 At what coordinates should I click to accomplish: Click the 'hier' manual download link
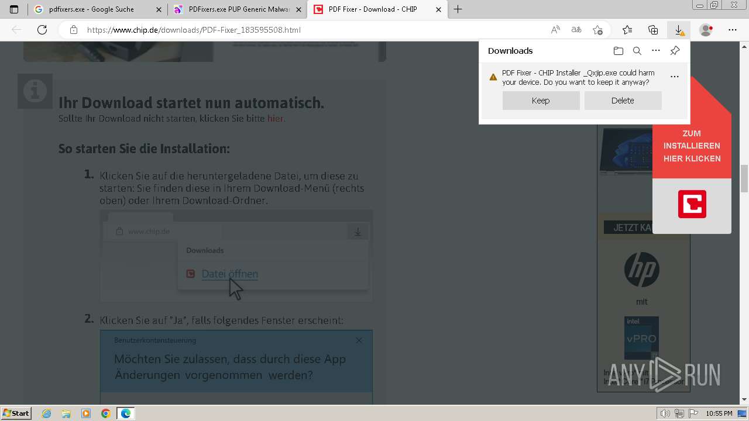275,118
